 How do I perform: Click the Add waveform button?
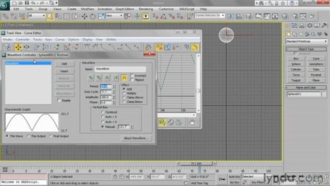[65, 64]
